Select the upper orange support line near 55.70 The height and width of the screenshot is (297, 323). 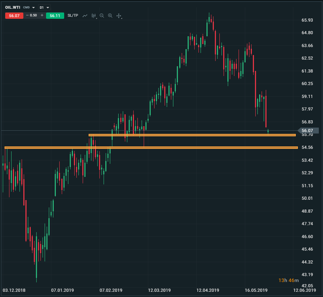pos(192,135)
